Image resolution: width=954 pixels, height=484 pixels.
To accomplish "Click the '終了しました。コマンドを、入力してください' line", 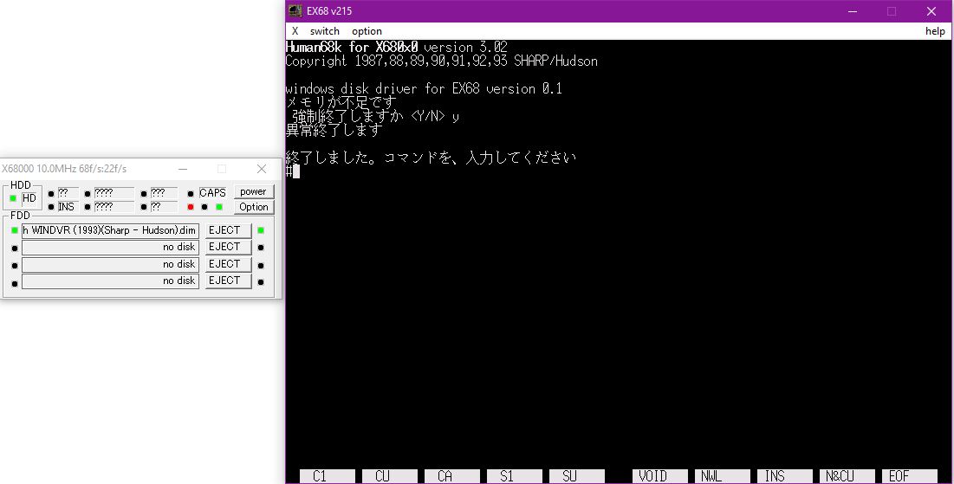I will [431, 158].
